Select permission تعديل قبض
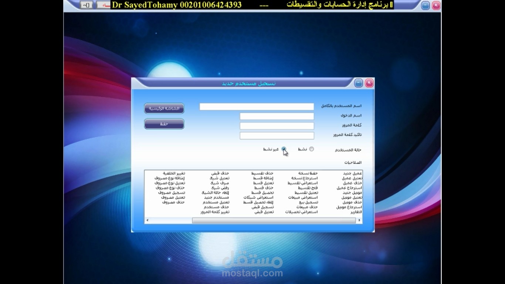 [x=264, y=212]
